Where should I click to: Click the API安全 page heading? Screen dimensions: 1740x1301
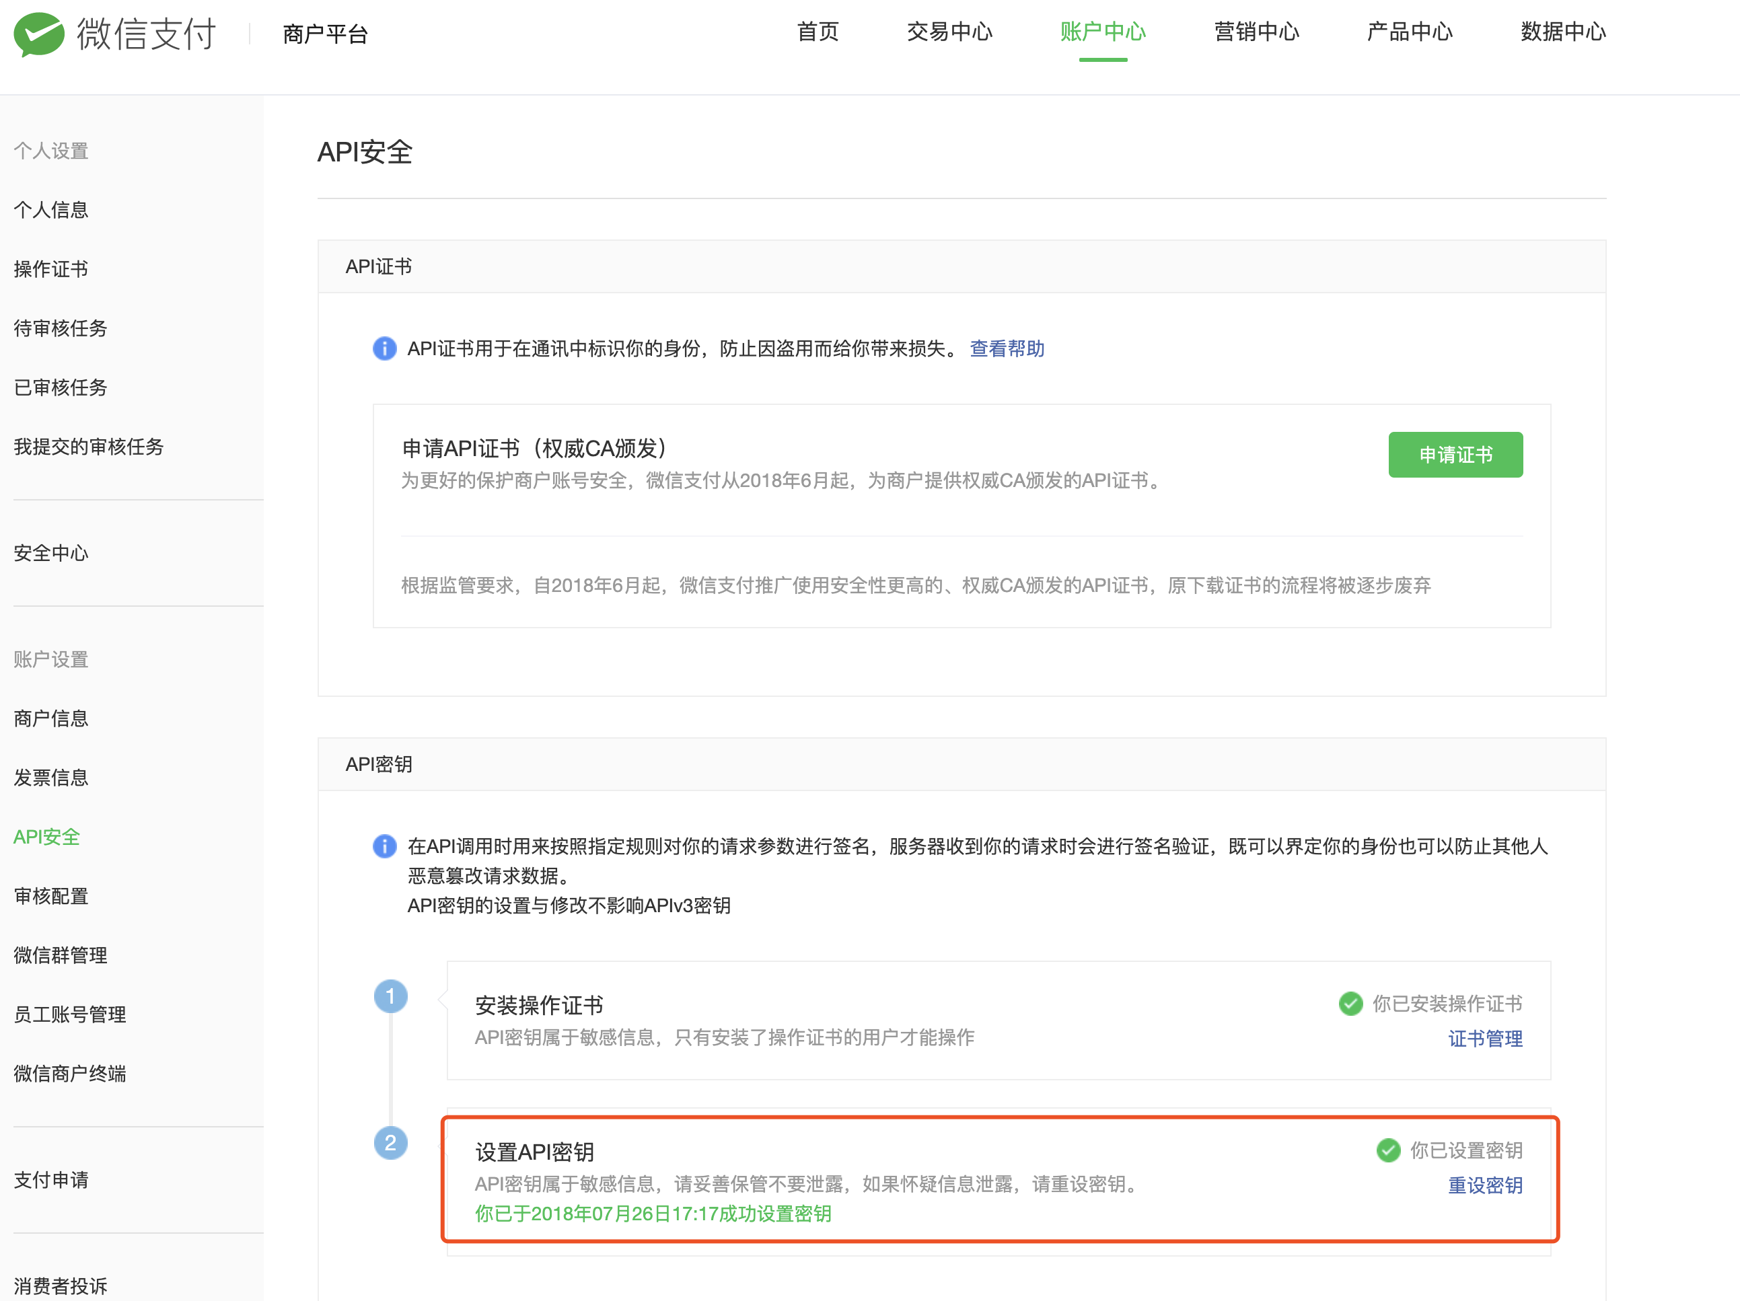(365, 152)
